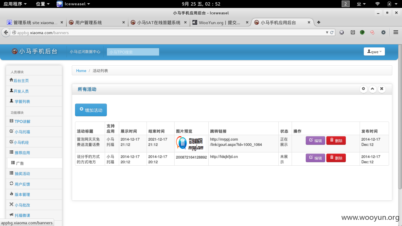Click the fire icon beside 版本管理
Viewport: 402px width, 226px height.
pyautogui.click(x=11, y=194)
